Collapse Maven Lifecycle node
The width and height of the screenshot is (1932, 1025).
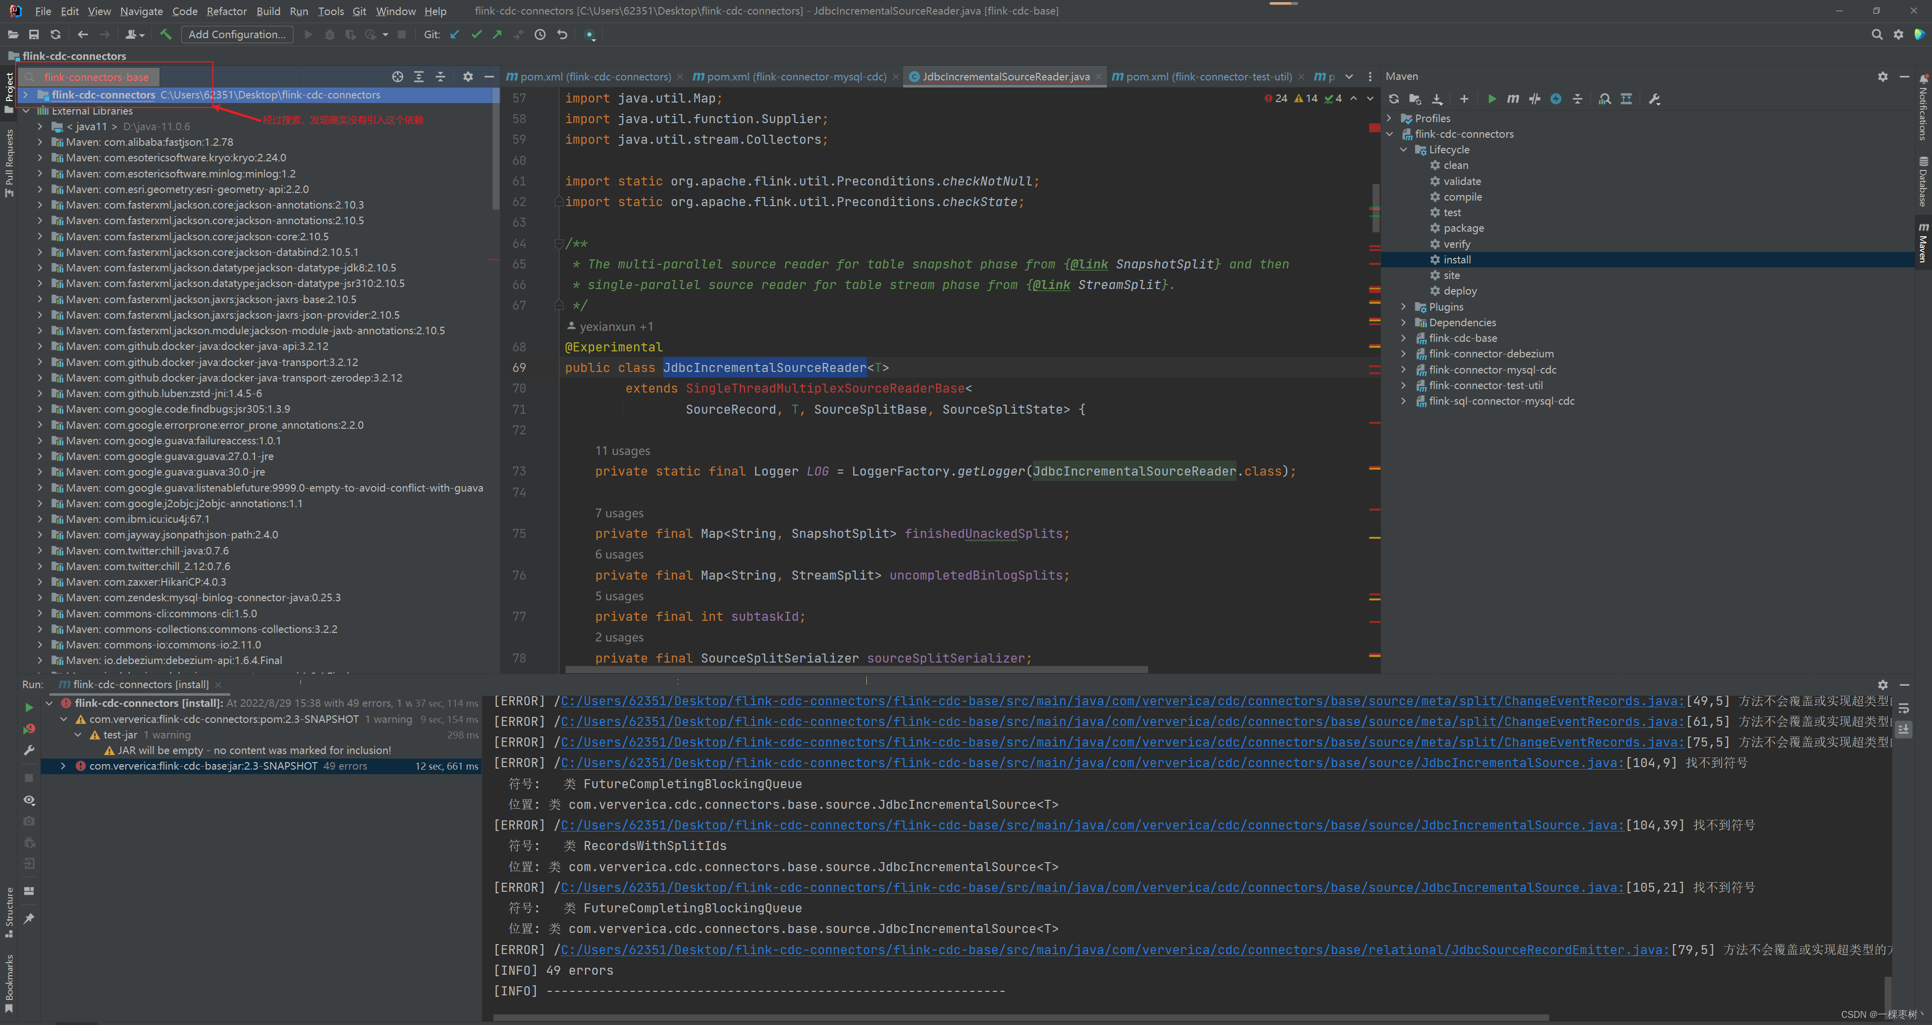coord(1404,150)
